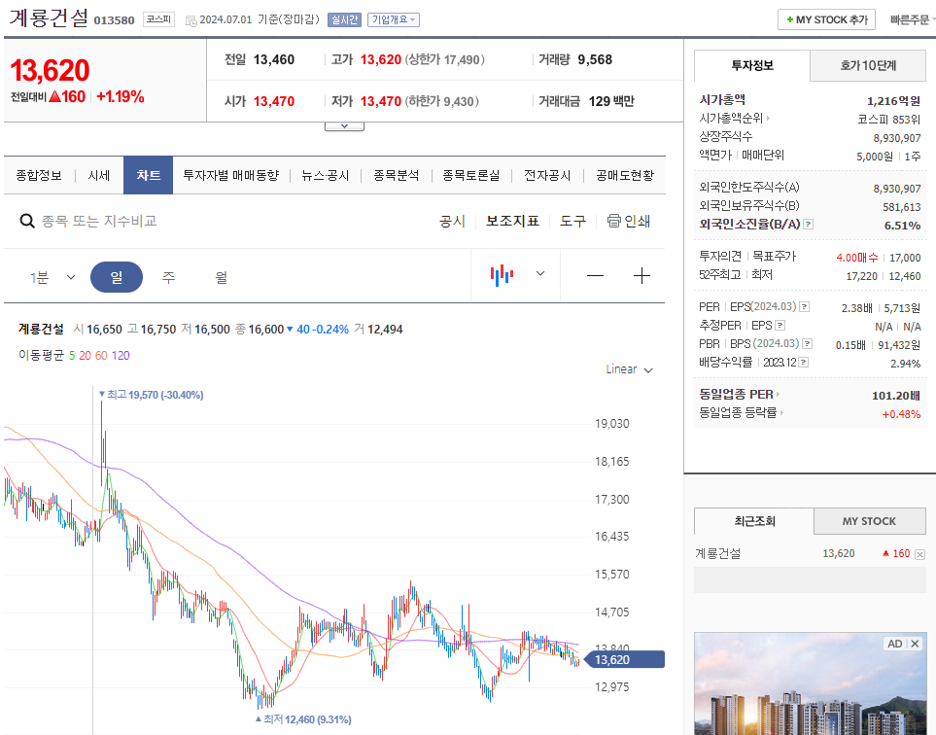Select the 일 daily period toggle
The image size is (936, 735).
117,277
